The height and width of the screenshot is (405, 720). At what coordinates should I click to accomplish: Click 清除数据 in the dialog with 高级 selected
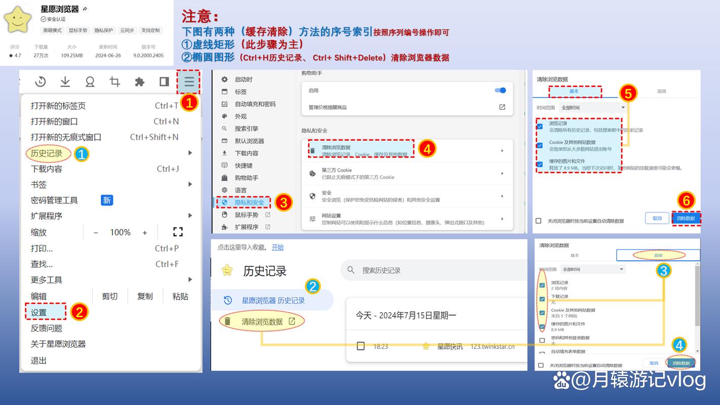(x=681, y=363)
